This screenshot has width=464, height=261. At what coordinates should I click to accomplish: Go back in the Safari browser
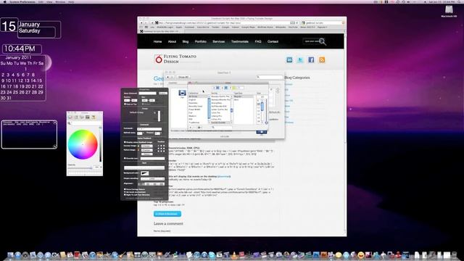pyautogui.click(x=141, y=22)
